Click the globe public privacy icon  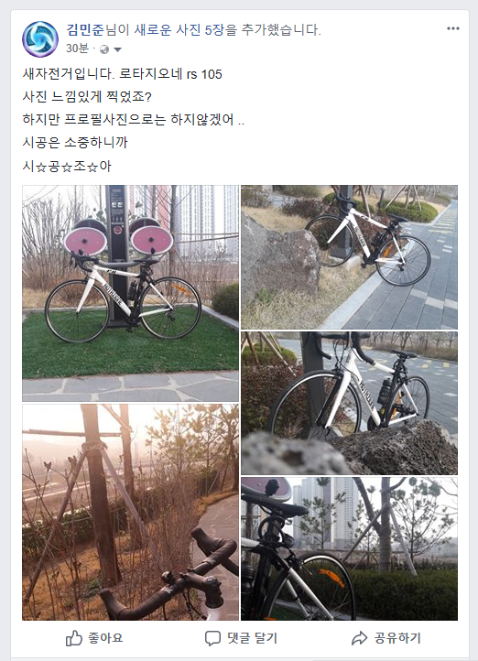104,49
